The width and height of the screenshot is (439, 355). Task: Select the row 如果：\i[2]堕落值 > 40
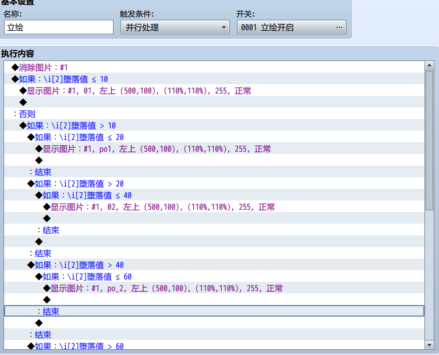click(x=214, y=265)
